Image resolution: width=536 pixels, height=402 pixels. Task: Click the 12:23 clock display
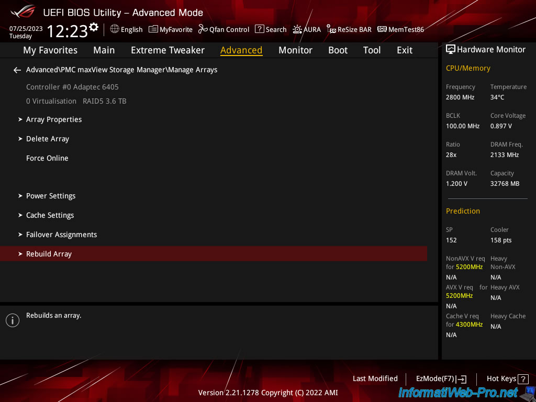(x=68, y=31)
